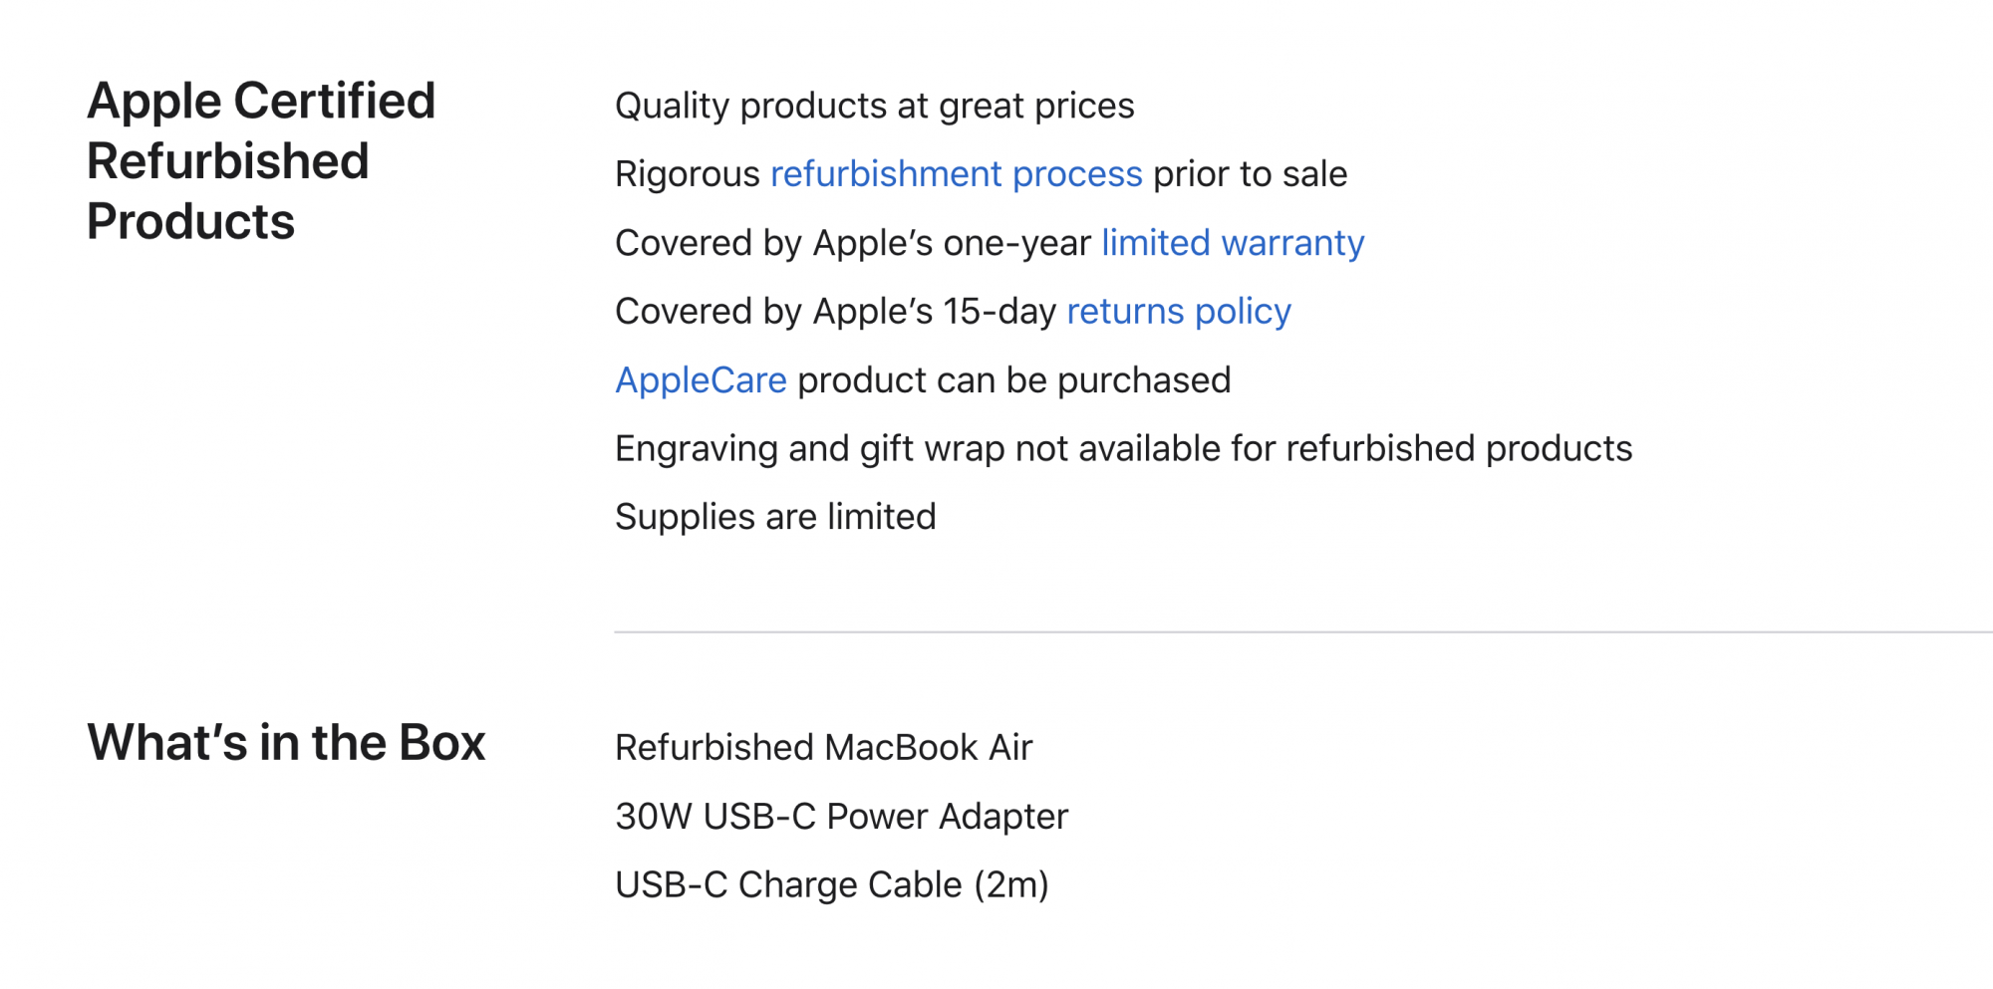Click the word 'Products' in the heading

(190, 221)
